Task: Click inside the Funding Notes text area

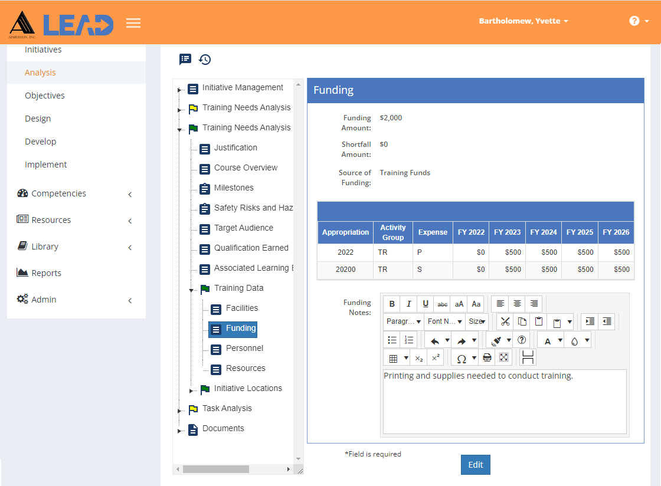Action: [x=505, y=401]
